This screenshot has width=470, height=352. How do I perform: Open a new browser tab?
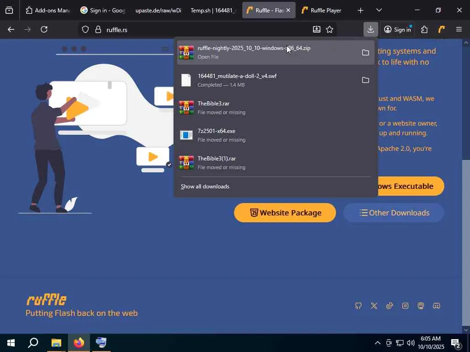coord(360,10)
